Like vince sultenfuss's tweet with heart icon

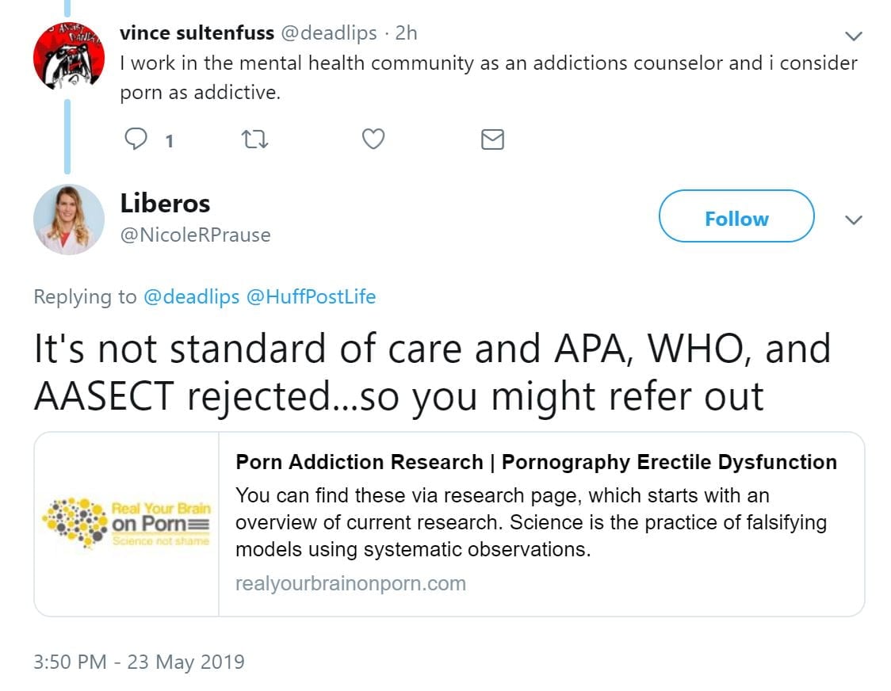[373, 139]
